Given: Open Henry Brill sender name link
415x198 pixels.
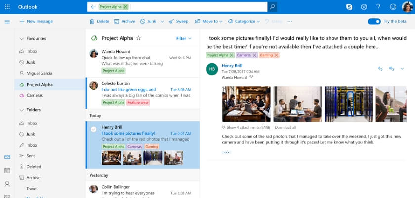Looking at the screenshot, I should click(232, 66).
